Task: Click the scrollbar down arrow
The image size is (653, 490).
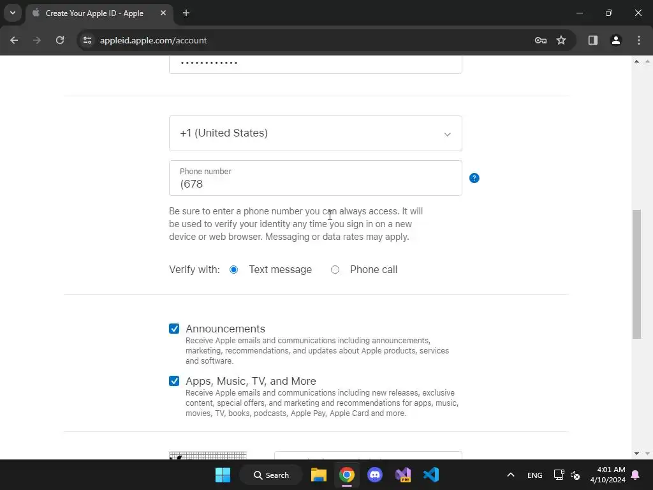Action: click(636, 454)
